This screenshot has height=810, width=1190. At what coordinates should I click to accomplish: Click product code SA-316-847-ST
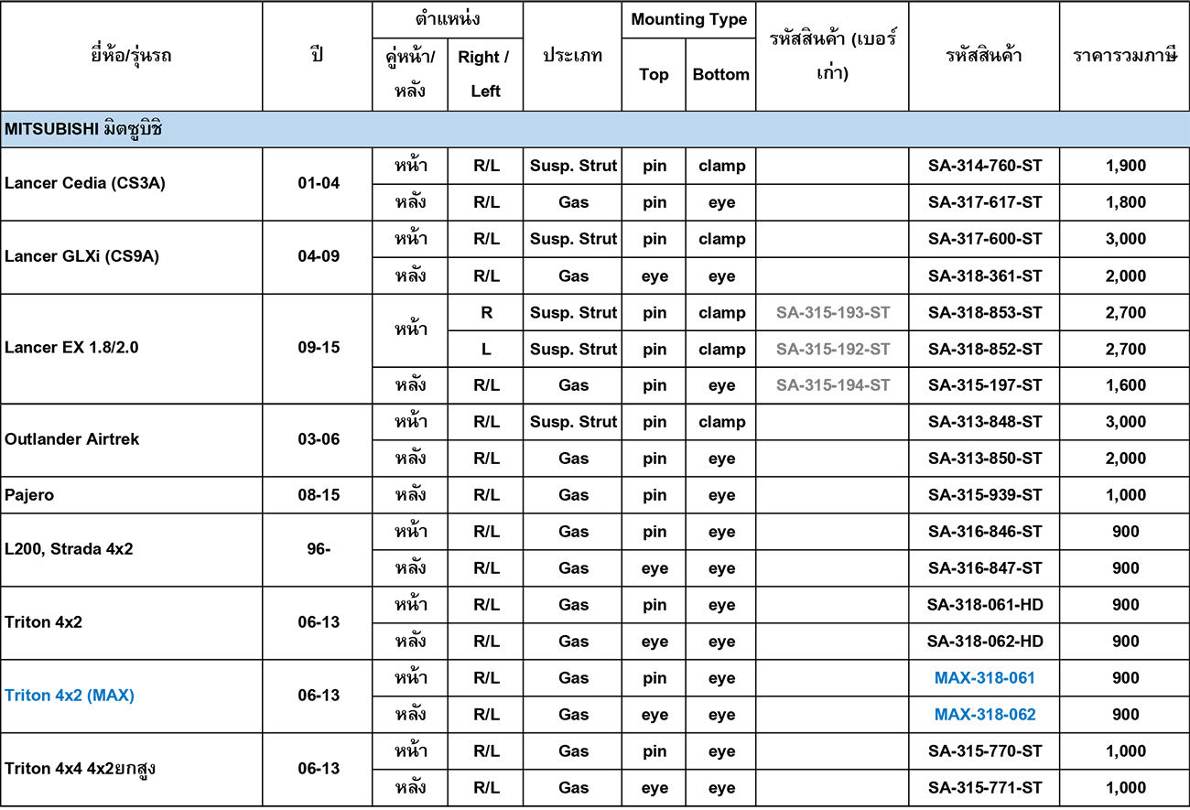coord(985,568)
